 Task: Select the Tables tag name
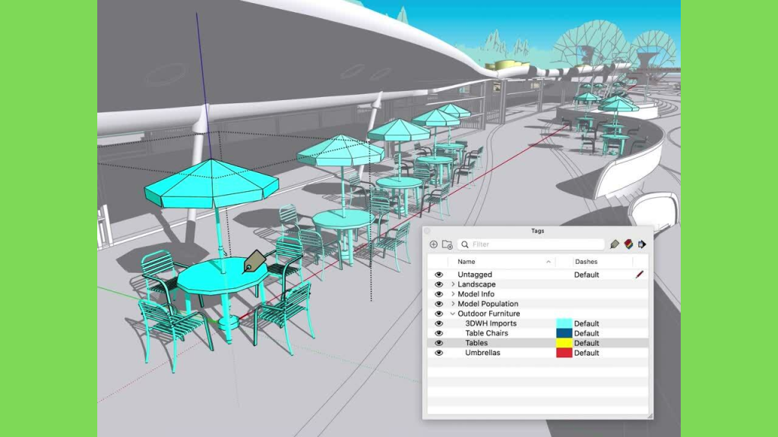click(476, 343)
